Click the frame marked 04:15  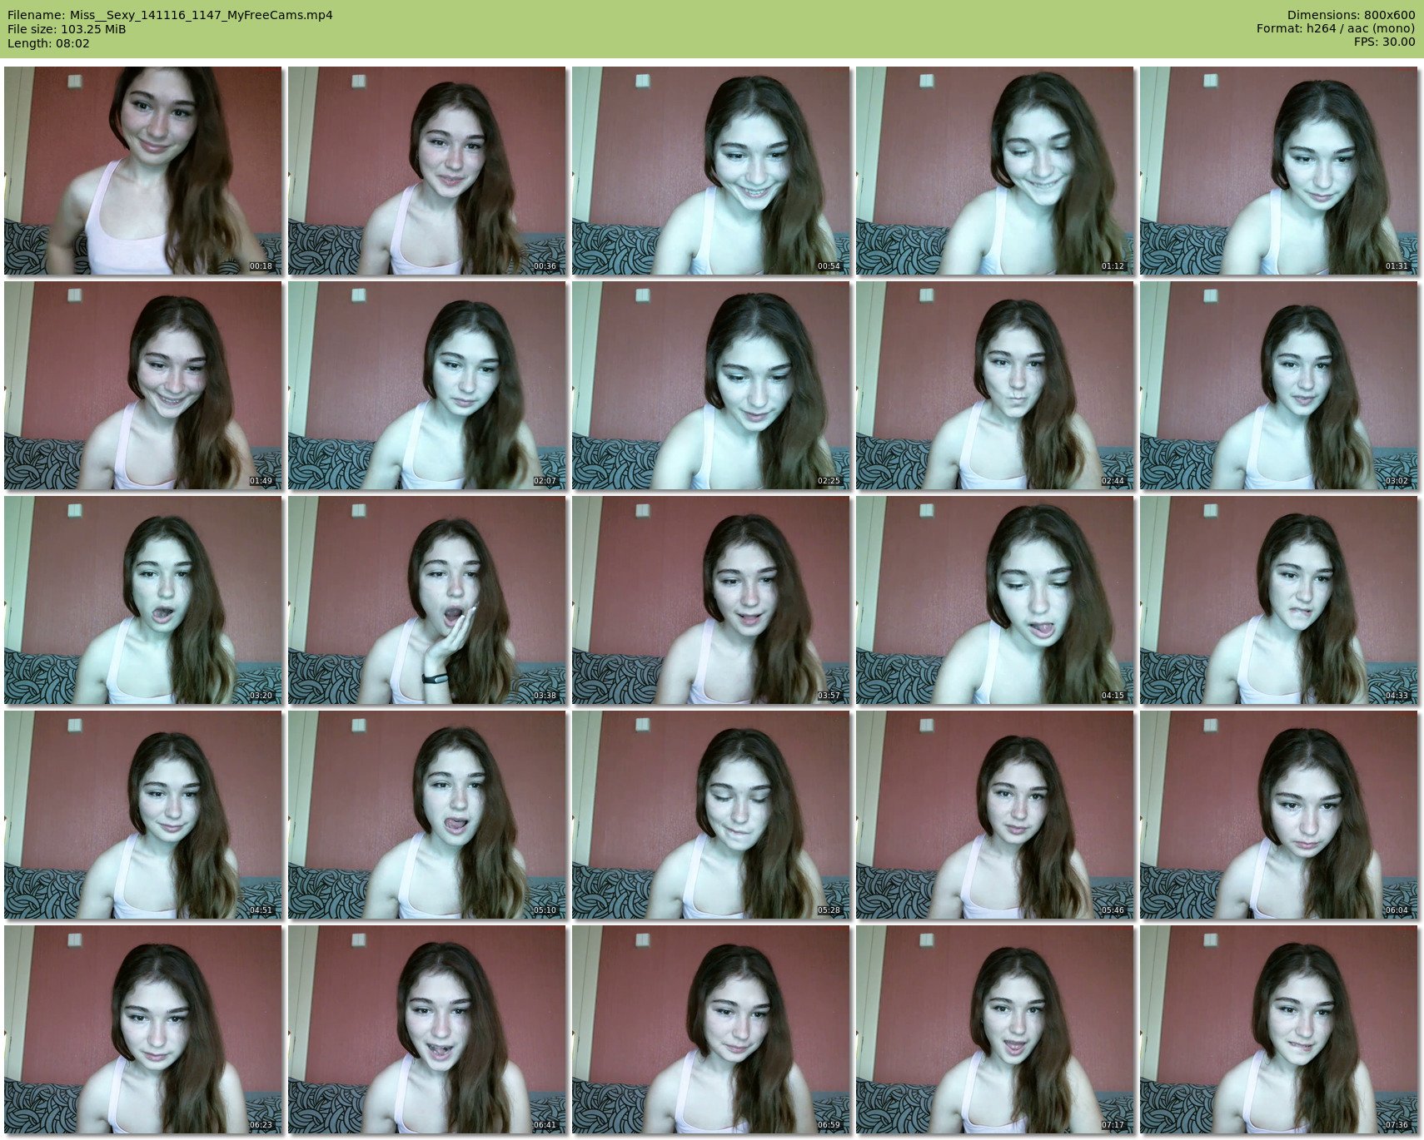(994, 600)
